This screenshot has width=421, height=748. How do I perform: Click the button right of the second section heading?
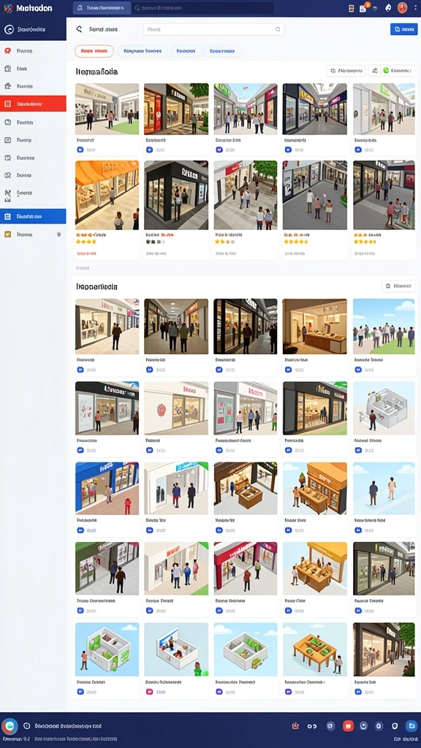point(398,286)
